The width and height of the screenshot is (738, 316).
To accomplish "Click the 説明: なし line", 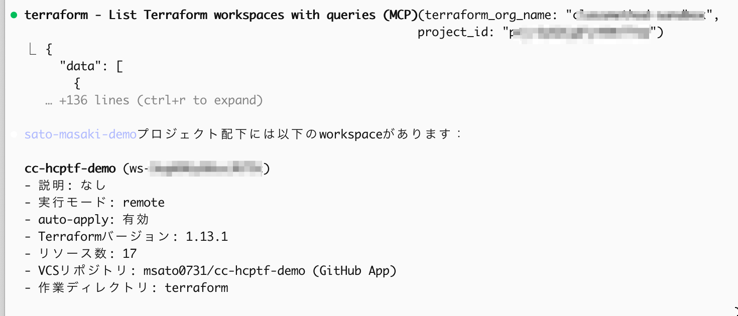I will (x=65, y=186).
